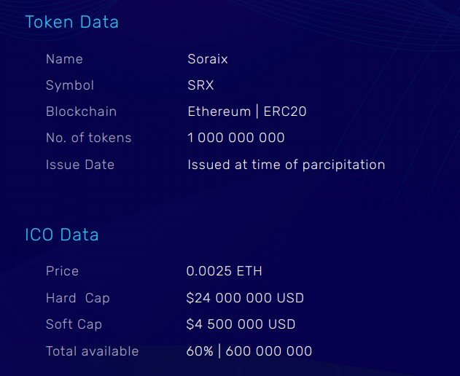Click the Symbol label
This screenshot has height=376, width=460.
(70, 86)
